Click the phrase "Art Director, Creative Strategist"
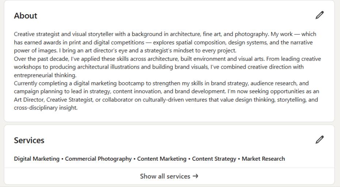Image resolution: width=340 pixels, height=187 pixels. tap(54, 100)
